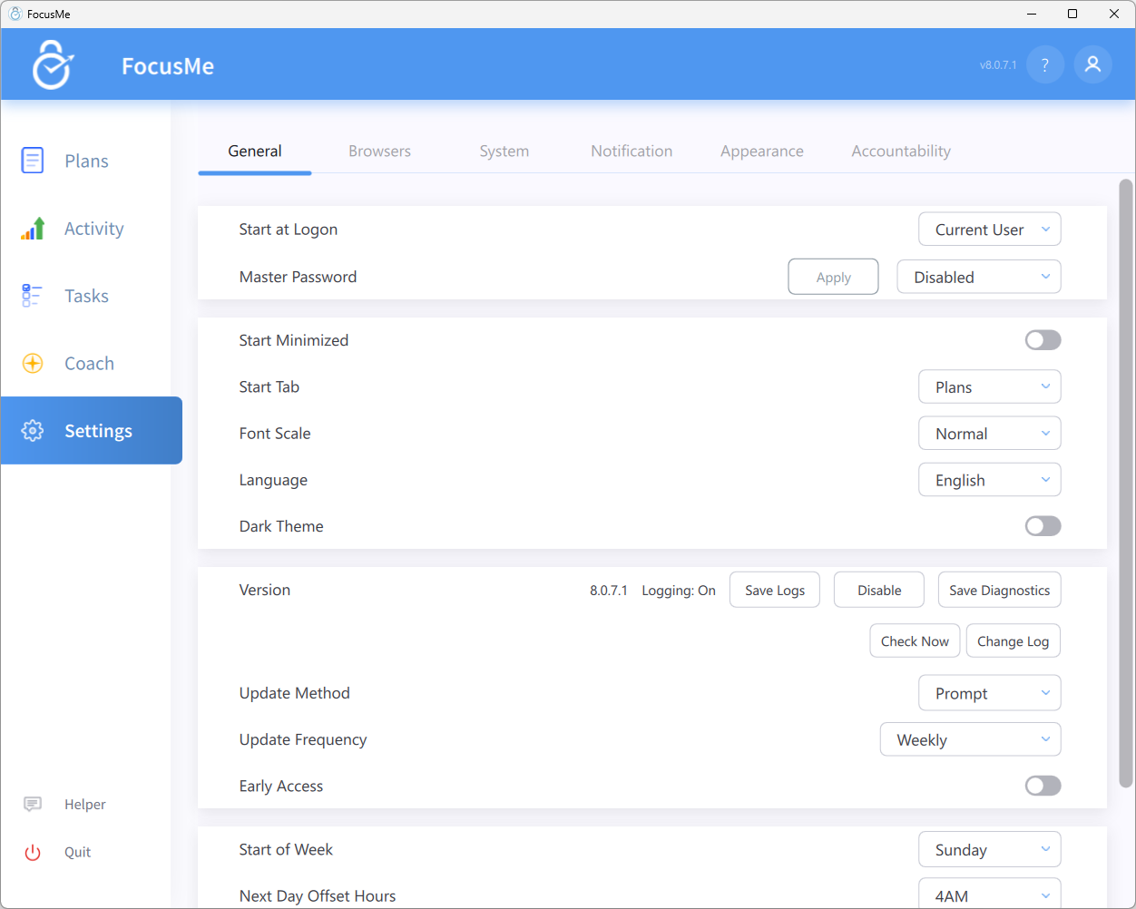This screenshot has width=1136, height=909.
Task: Open Language English dropdown
Action: click(x=990, y=480)
